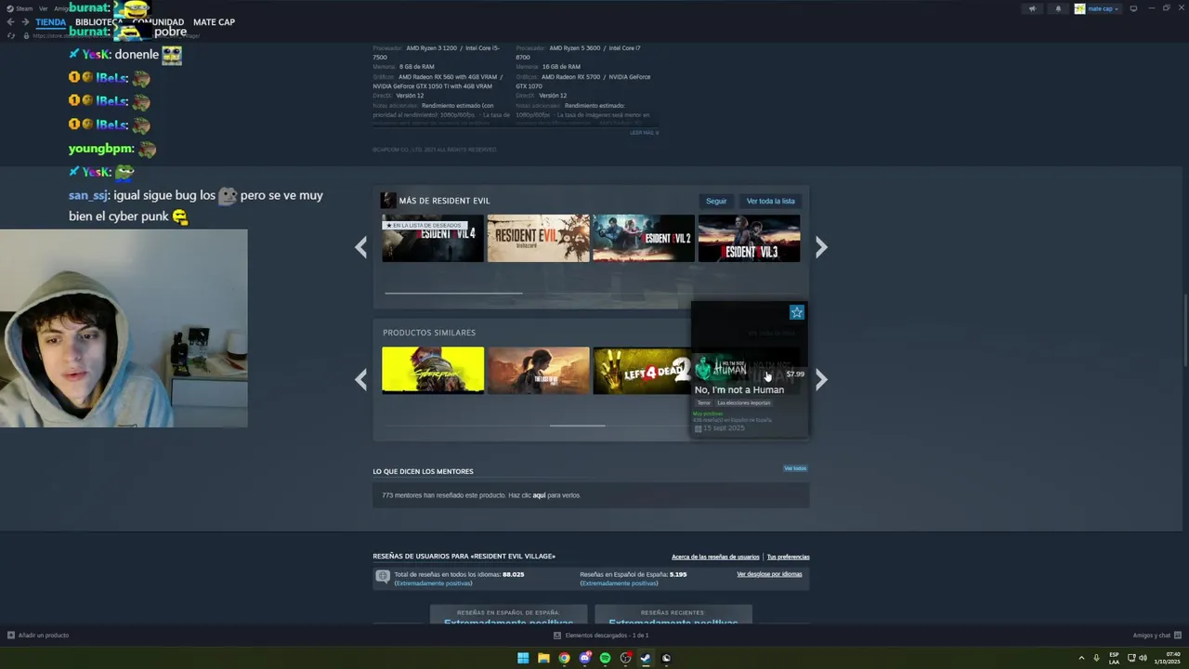Click the Resident Evil franchise carousel scroll bar
Image resolution: width=1189 pixels, height=669 pixels.
point(453,293)
